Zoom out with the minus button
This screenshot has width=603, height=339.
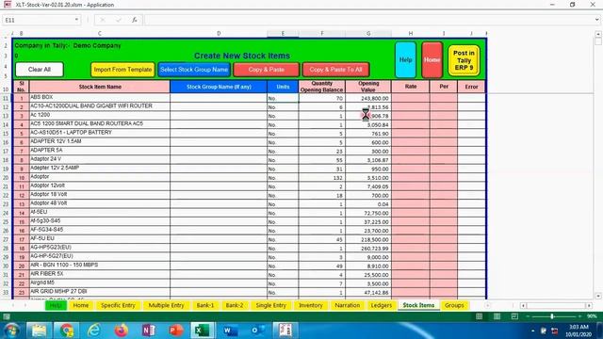(528, 316)
